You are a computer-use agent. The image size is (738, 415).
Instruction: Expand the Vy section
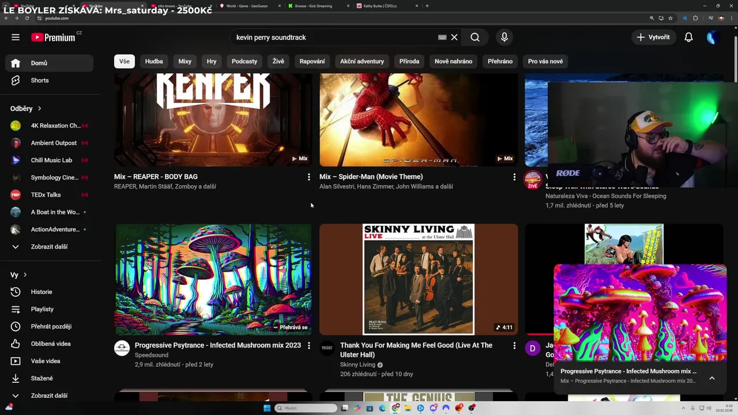tap(18, 275)
